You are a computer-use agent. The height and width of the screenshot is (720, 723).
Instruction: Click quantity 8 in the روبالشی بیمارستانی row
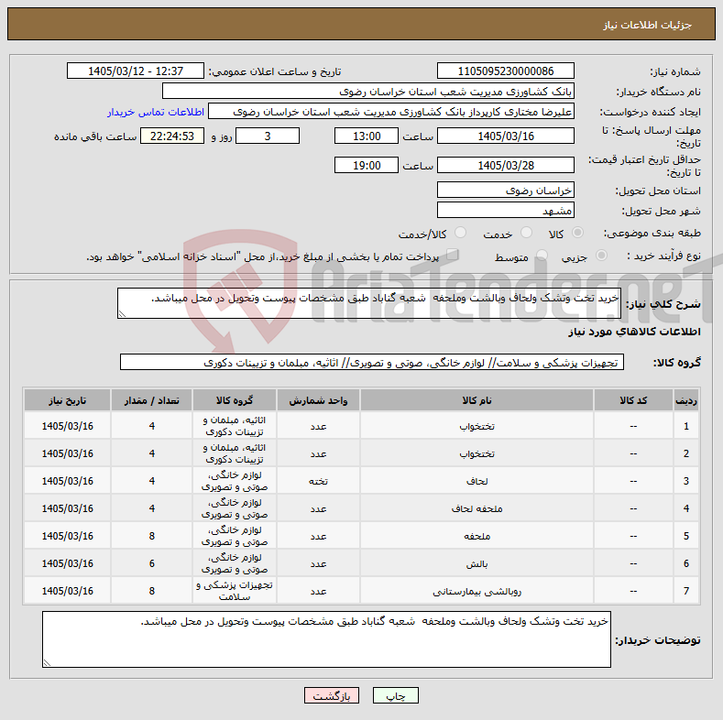[152, 591]
